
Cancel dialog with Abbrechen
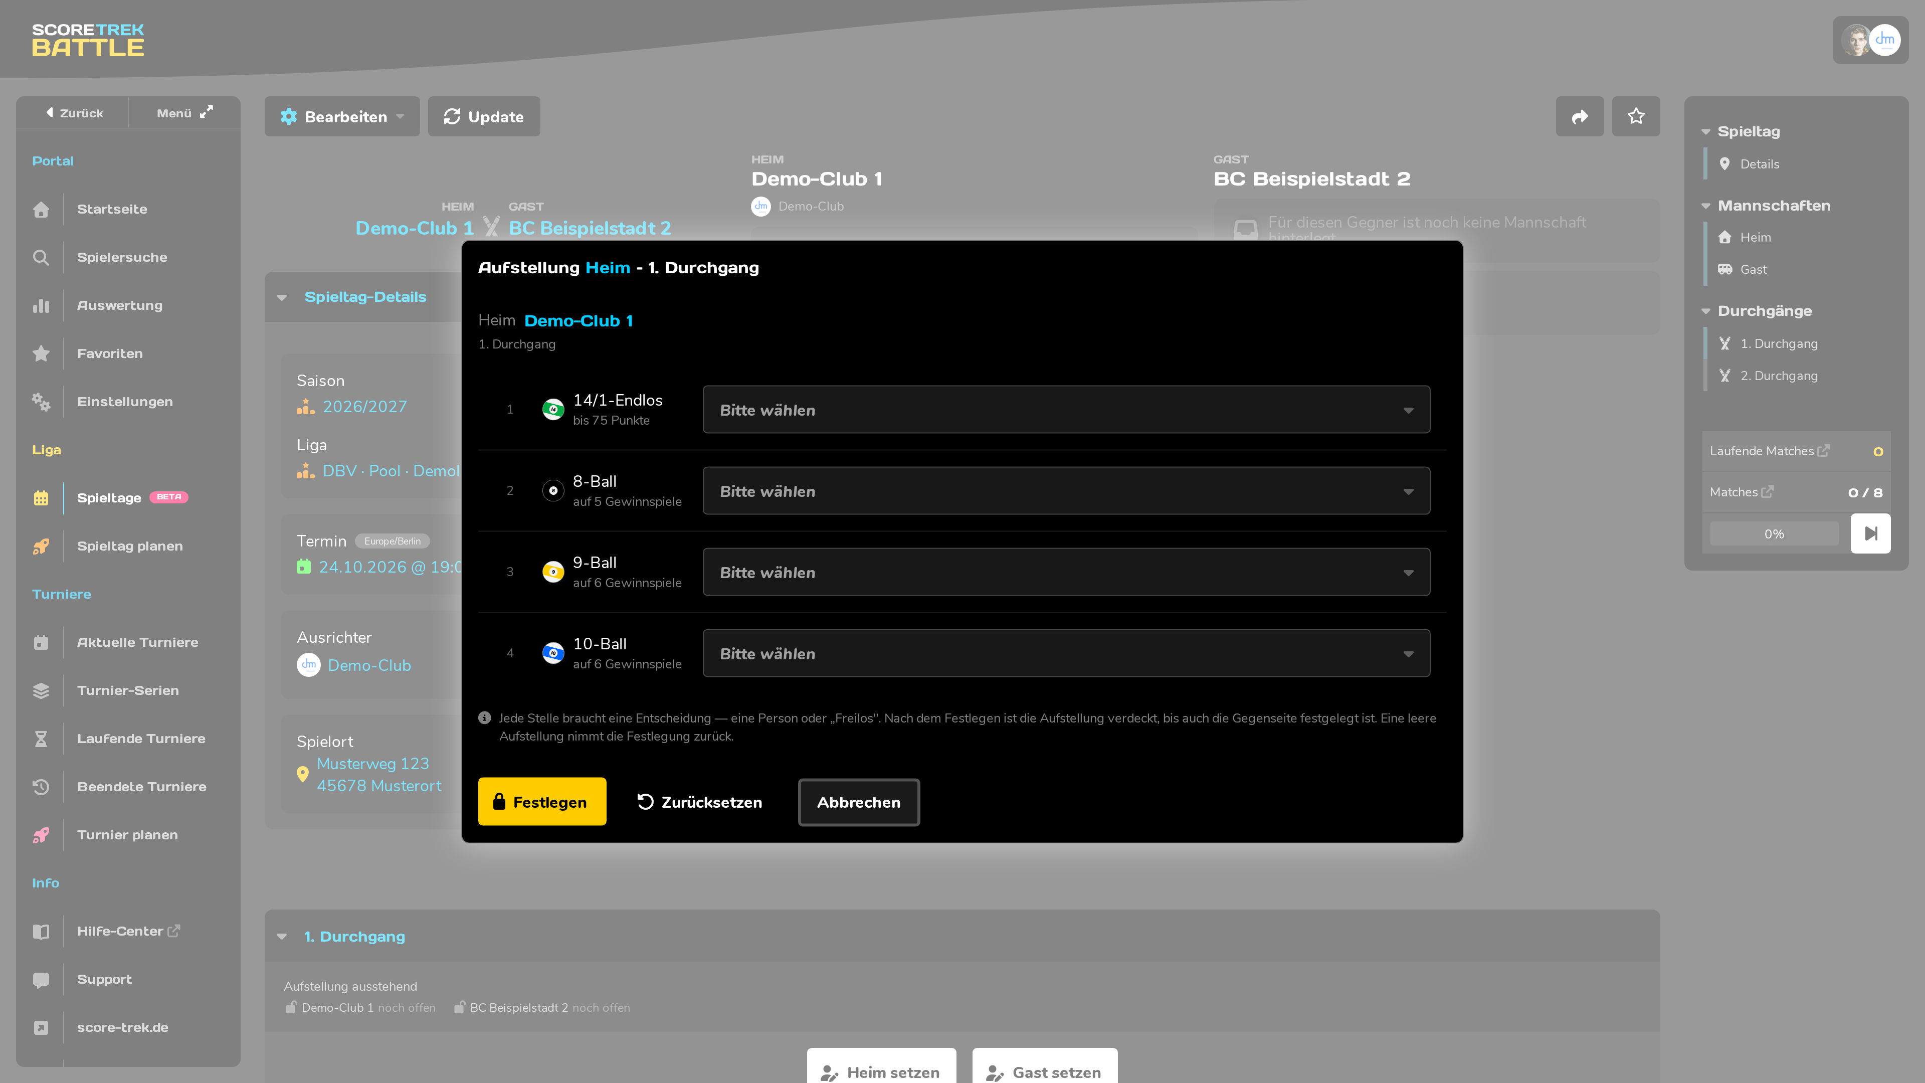[x=859, y=802]
